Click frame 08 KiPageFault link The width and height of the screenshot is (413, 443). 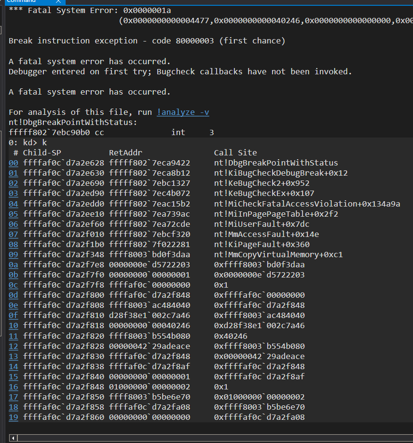coord(13,244)
